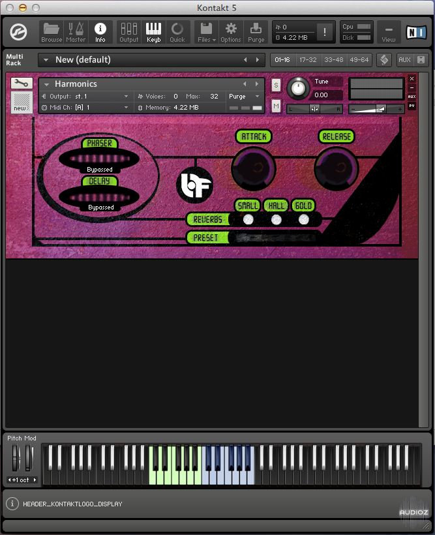Image resolution: width=435 pixels, height=535 pixels.
Task: Show the Output mixer section
Action: (x=129, y=33)
